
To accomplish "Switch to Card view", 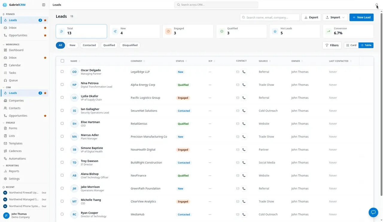I will pos(351,45).
